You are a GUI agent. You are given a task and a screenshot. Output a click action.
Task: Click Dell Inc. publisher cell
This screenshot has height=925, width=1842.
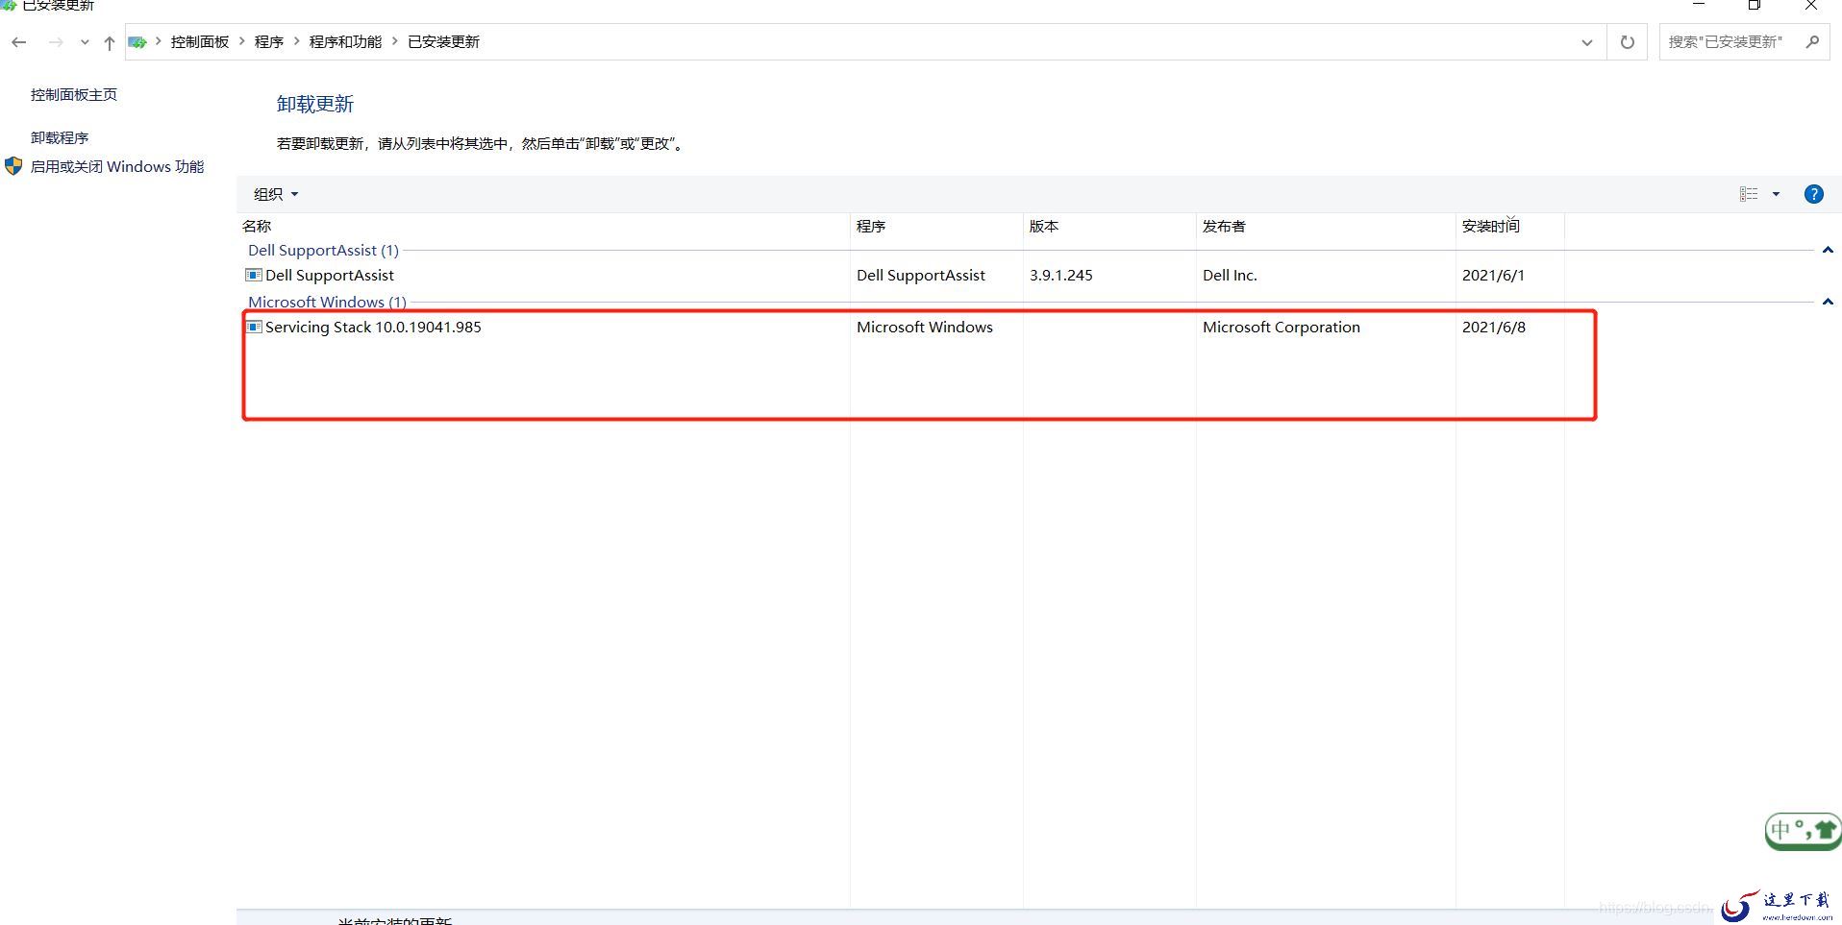(1230, 275)
